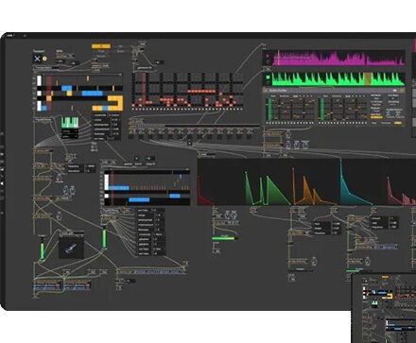
Task: Toggle the magenta dot left of purple waveform
Action: tap(268, 56)
